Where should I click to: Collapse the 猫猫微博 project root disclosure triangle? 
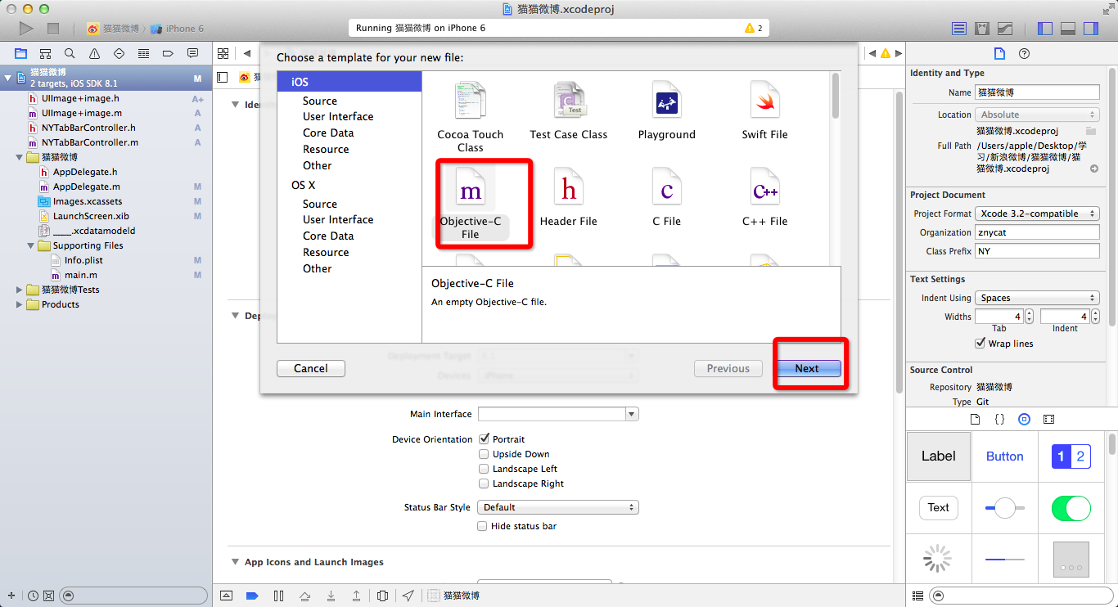click(x=8, y=79)
